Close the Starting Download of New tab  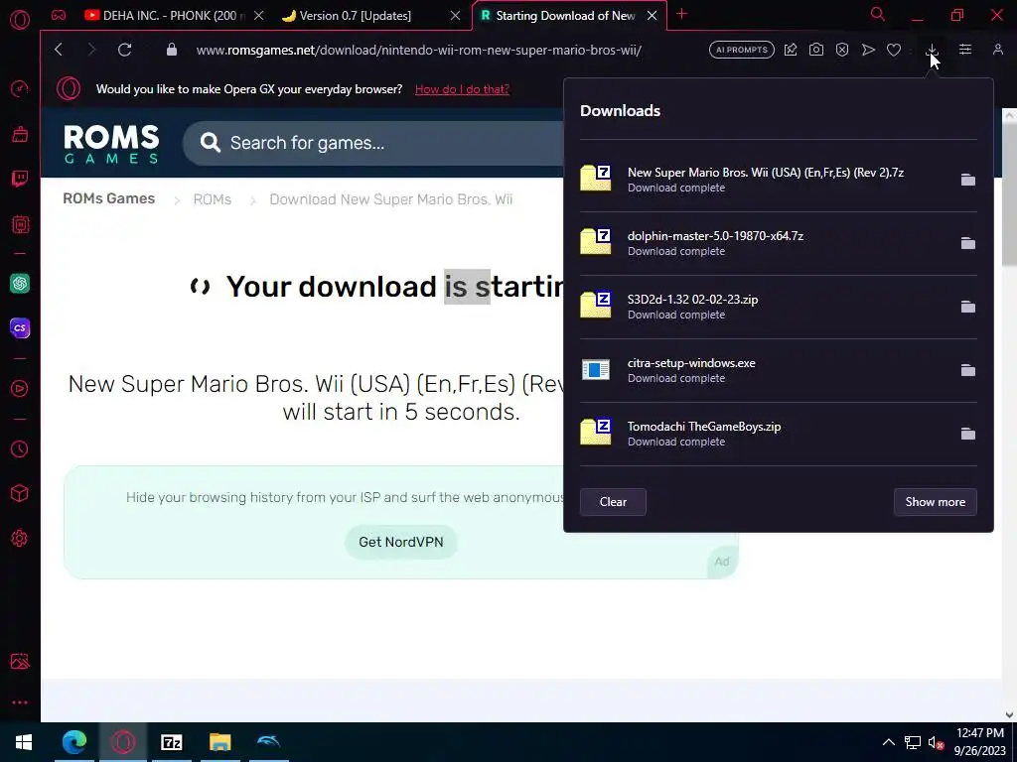pyautogui.click(x=652, y=16)
